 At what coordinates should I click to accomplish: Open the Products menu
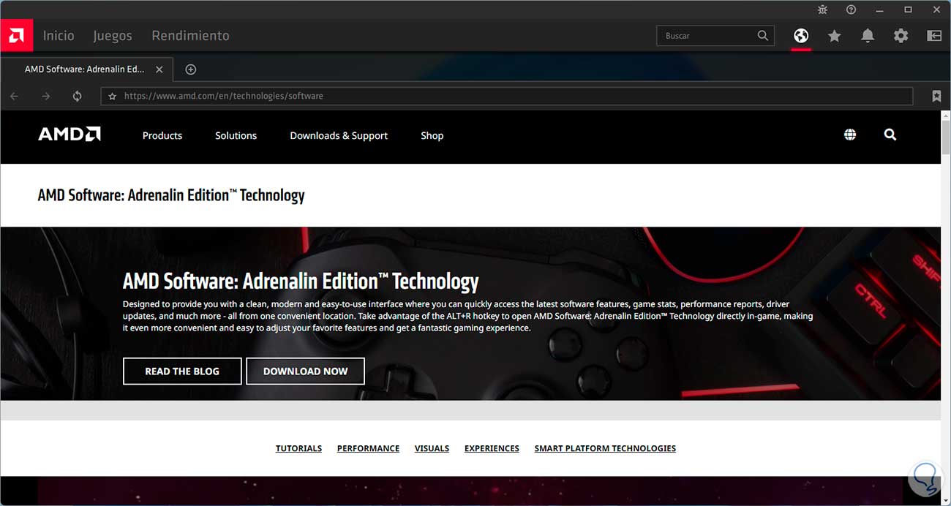click(162, 135)
